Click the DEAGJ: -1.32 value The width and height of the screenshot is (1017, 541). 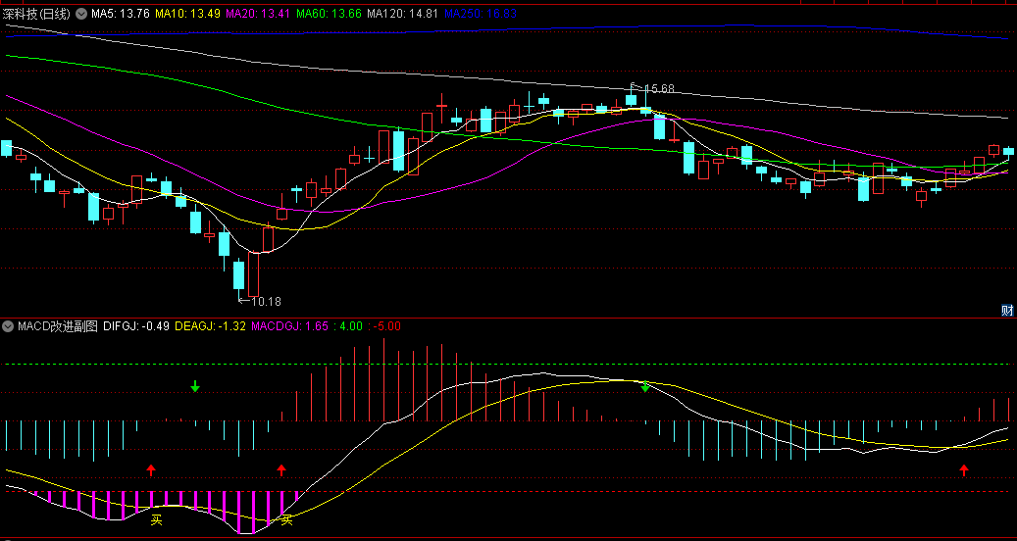tap(210, 327)
